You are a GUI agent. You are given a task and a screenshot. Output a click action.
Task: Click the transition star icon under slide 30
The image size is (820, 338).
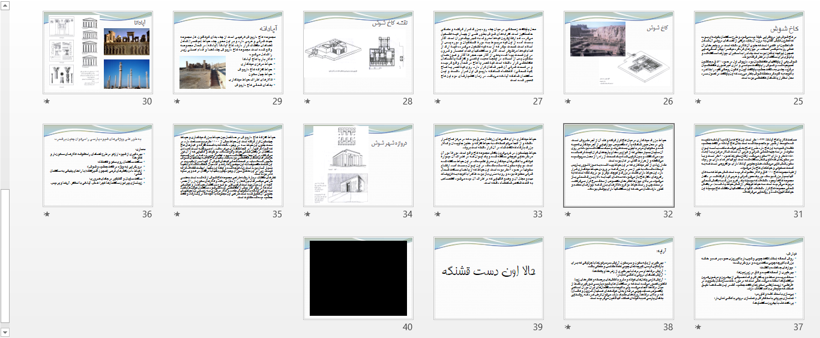coord(47,101)
